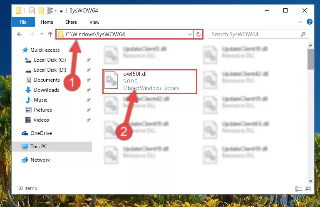Switch to Large icons view via the status bar icon
Viewport: 320px width, 207px height.
pyautogui.click(x=308, y=189)
